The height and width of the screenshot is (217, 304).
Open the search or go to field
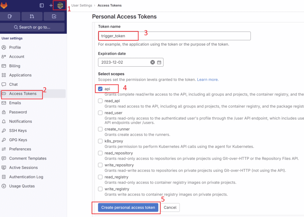pyautogui.click(x=33, y=27)
